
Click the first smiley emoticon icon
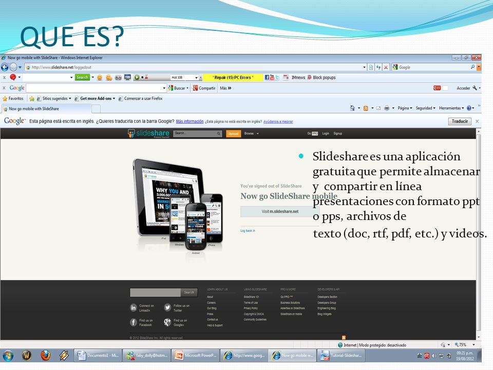point(100,78)
